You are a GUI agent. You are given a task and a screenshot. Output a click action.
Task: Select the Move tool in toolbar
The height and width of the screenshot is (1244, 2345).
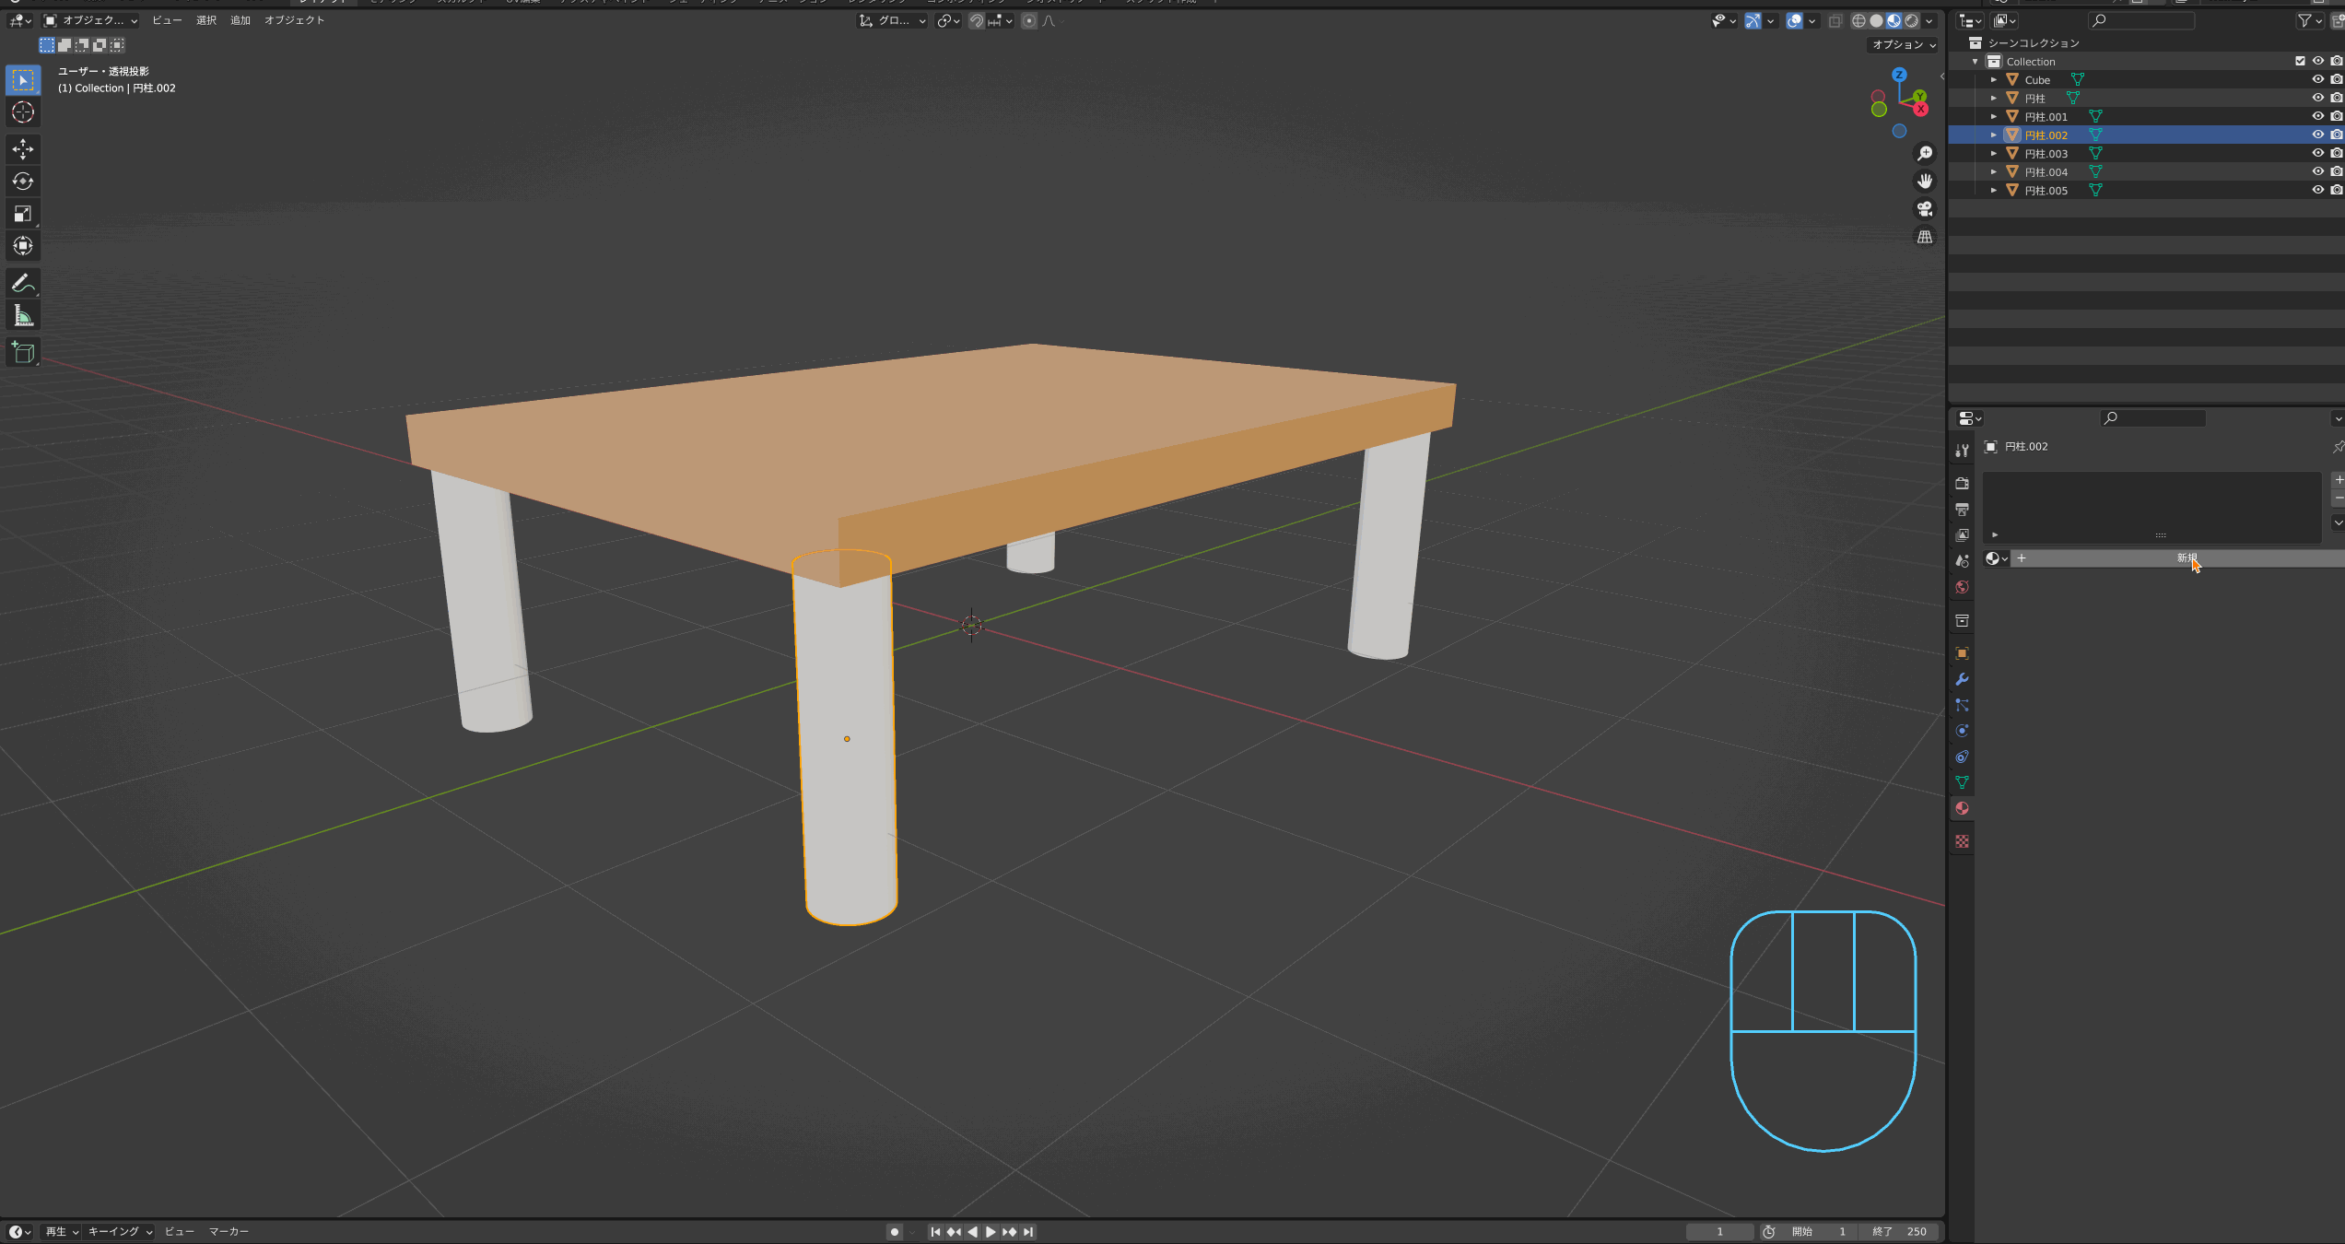23,148
